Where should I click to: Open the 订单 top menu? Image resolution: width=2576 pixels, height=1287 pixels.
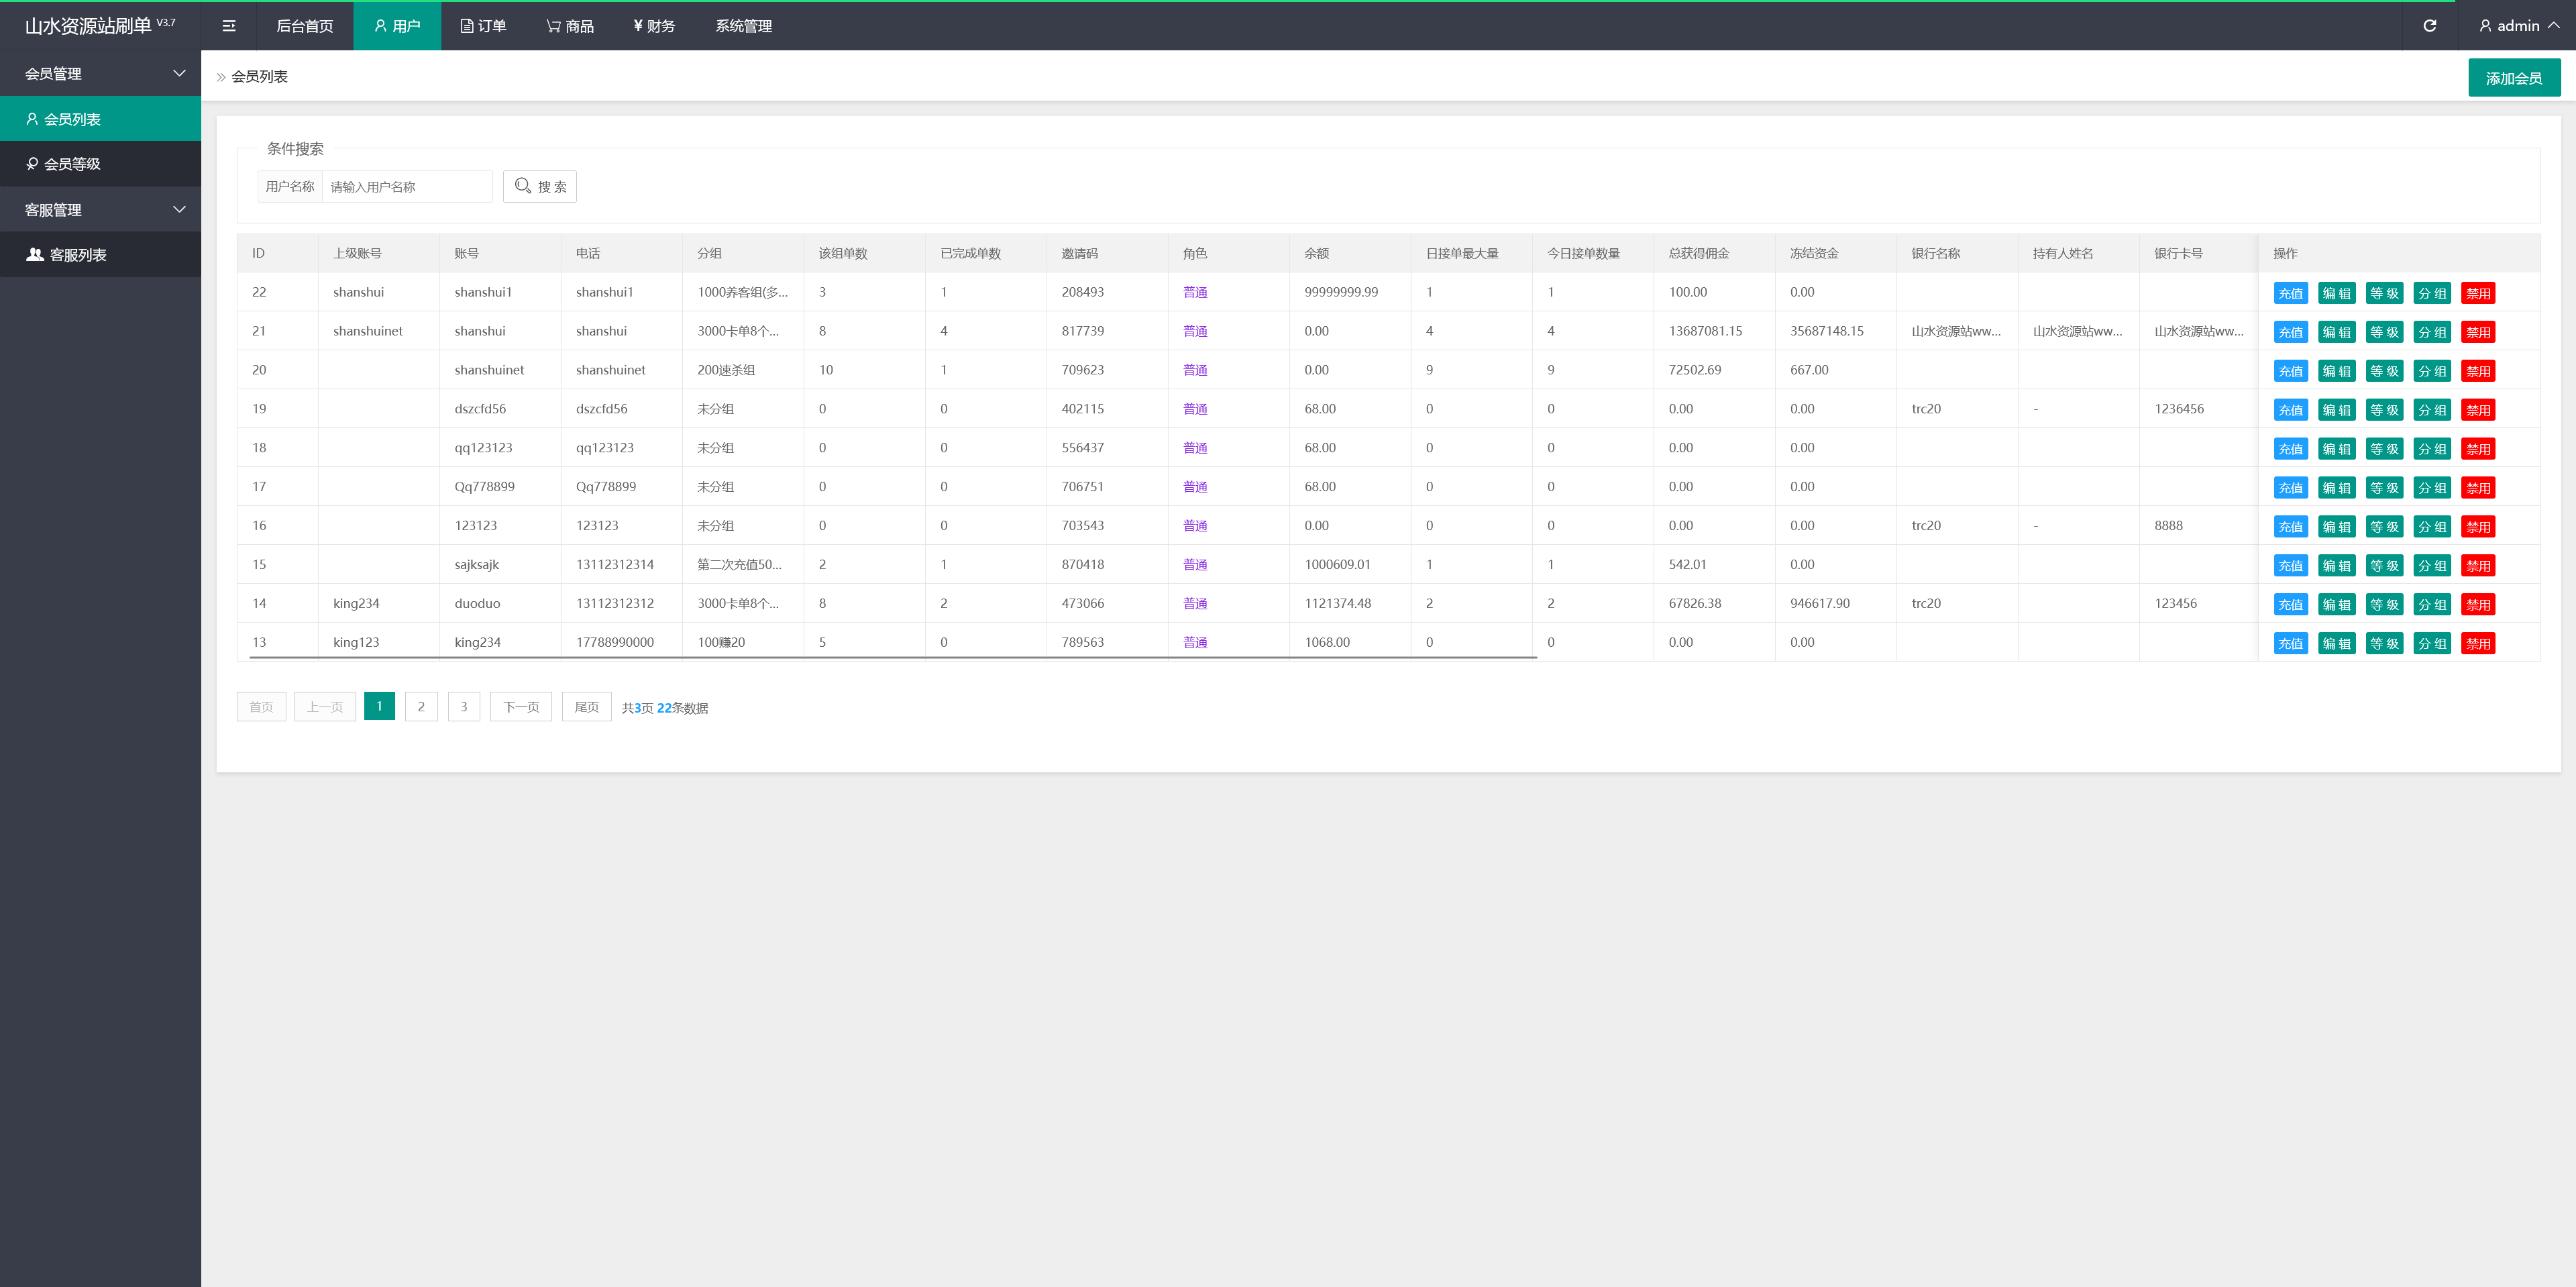[483, 26]
